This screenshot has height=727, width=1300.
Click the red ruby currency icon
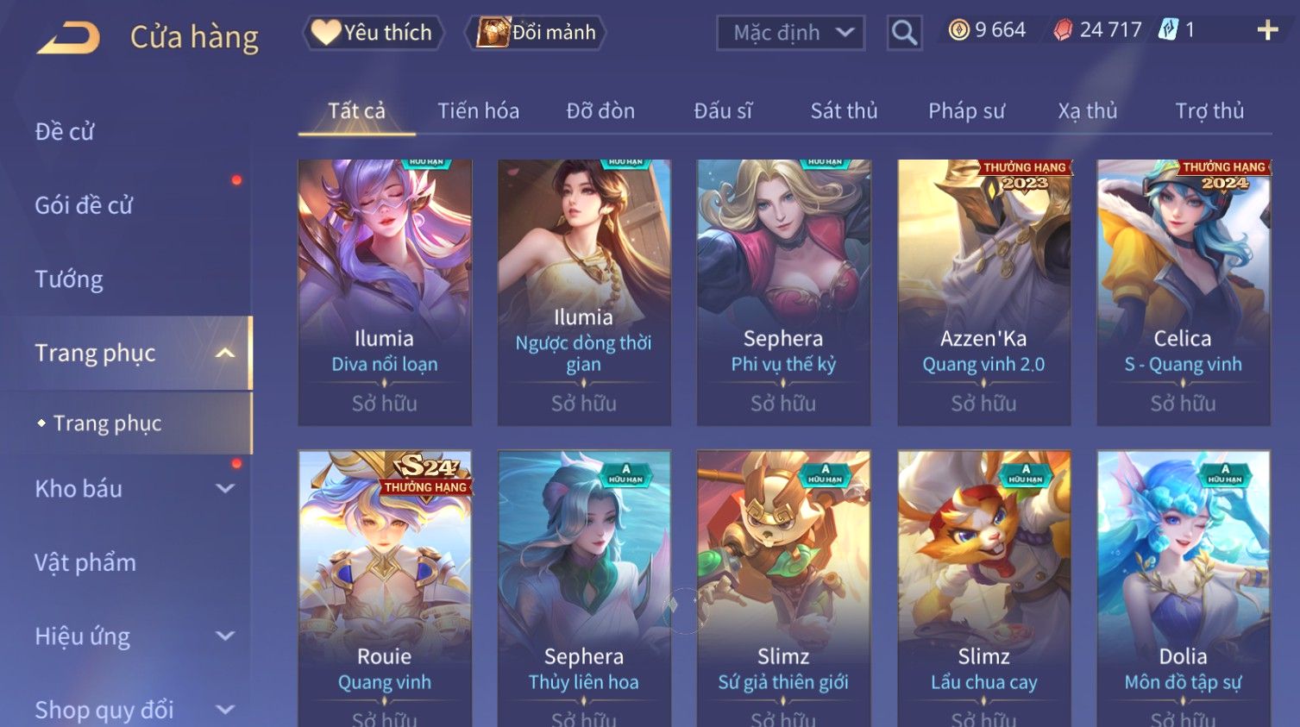(1062, 30)
